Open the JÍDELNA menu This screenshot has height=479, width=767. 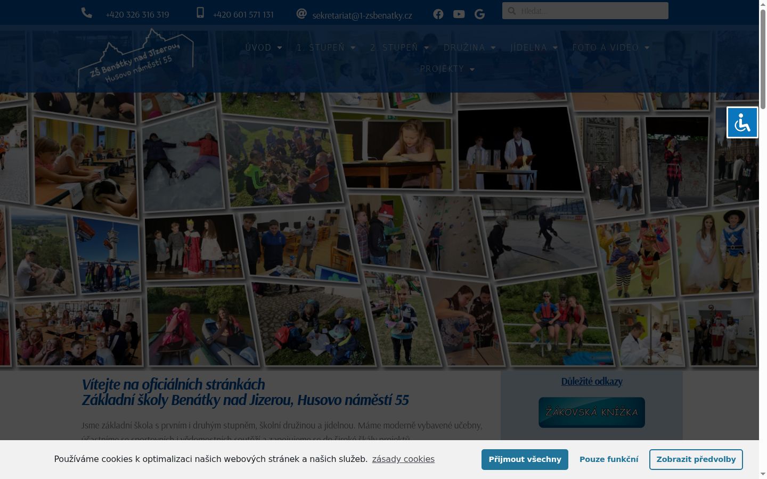pos(529,47)
